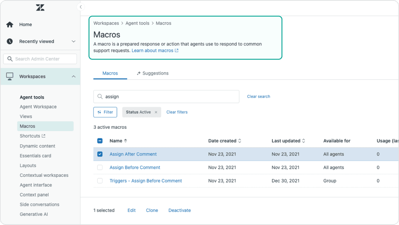Click the sparkle icon on Suggestions tab
The width and height of the screenshot is (399, 225).
[x=139, y=73]
